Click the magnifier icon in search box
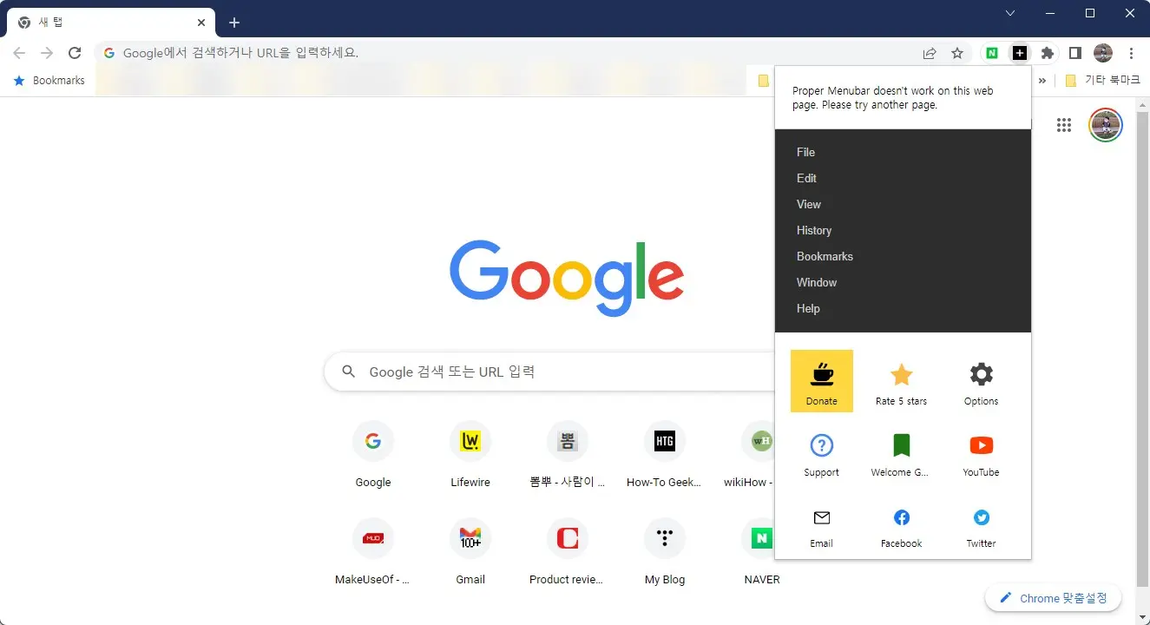This screenshot has height=625, width=1150. pos(349,372)
